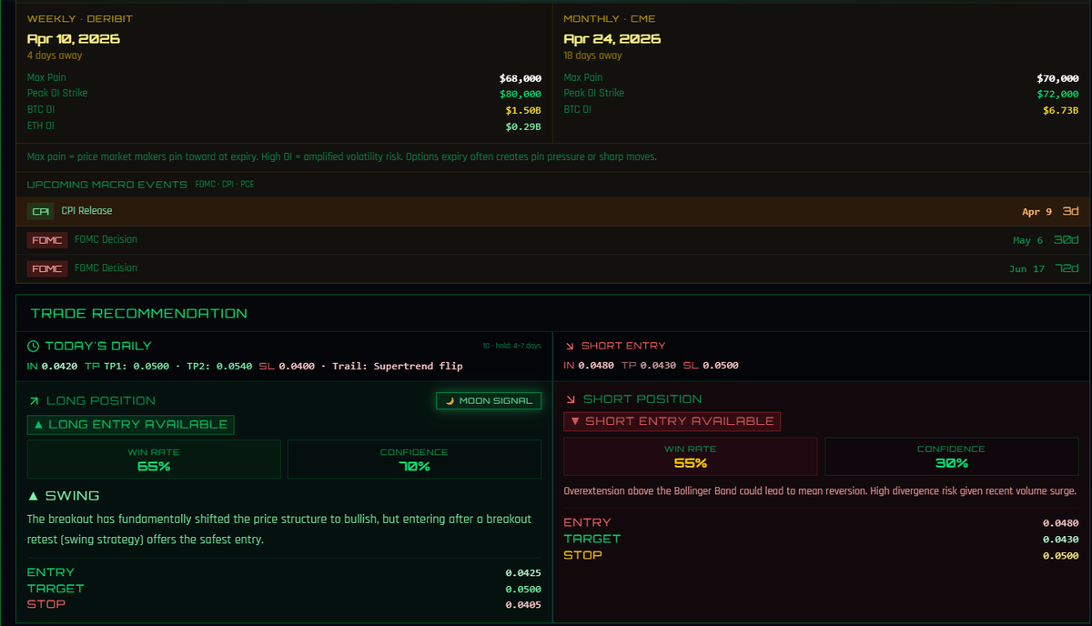The image size is (1092, 626).
Task: Click the short Confidence 30% card
Action: point(951,456)
